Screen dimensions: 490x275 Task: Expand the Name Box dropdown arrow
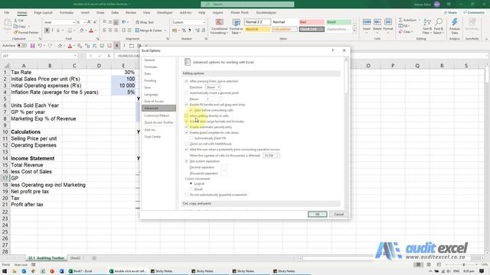point(75,56)
